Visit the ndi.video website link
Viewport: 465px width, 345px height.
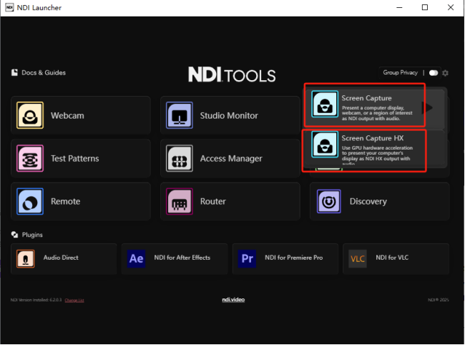[233, 300]
